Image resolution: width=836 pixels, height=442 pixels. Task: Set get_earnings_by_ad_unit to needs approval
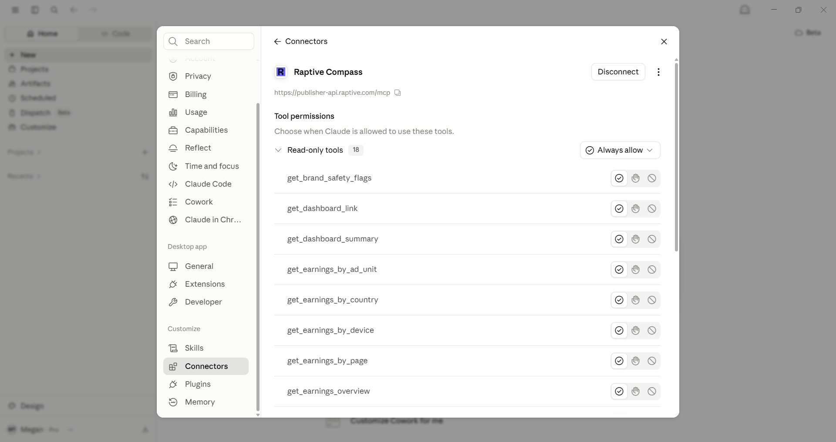(635, 270)
